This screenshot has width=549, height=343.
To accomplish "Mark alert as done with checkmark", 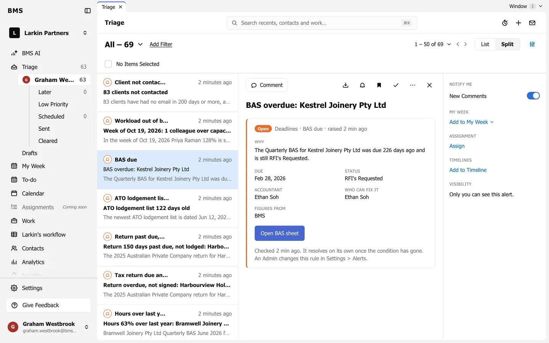I will [x=396, y=85].
